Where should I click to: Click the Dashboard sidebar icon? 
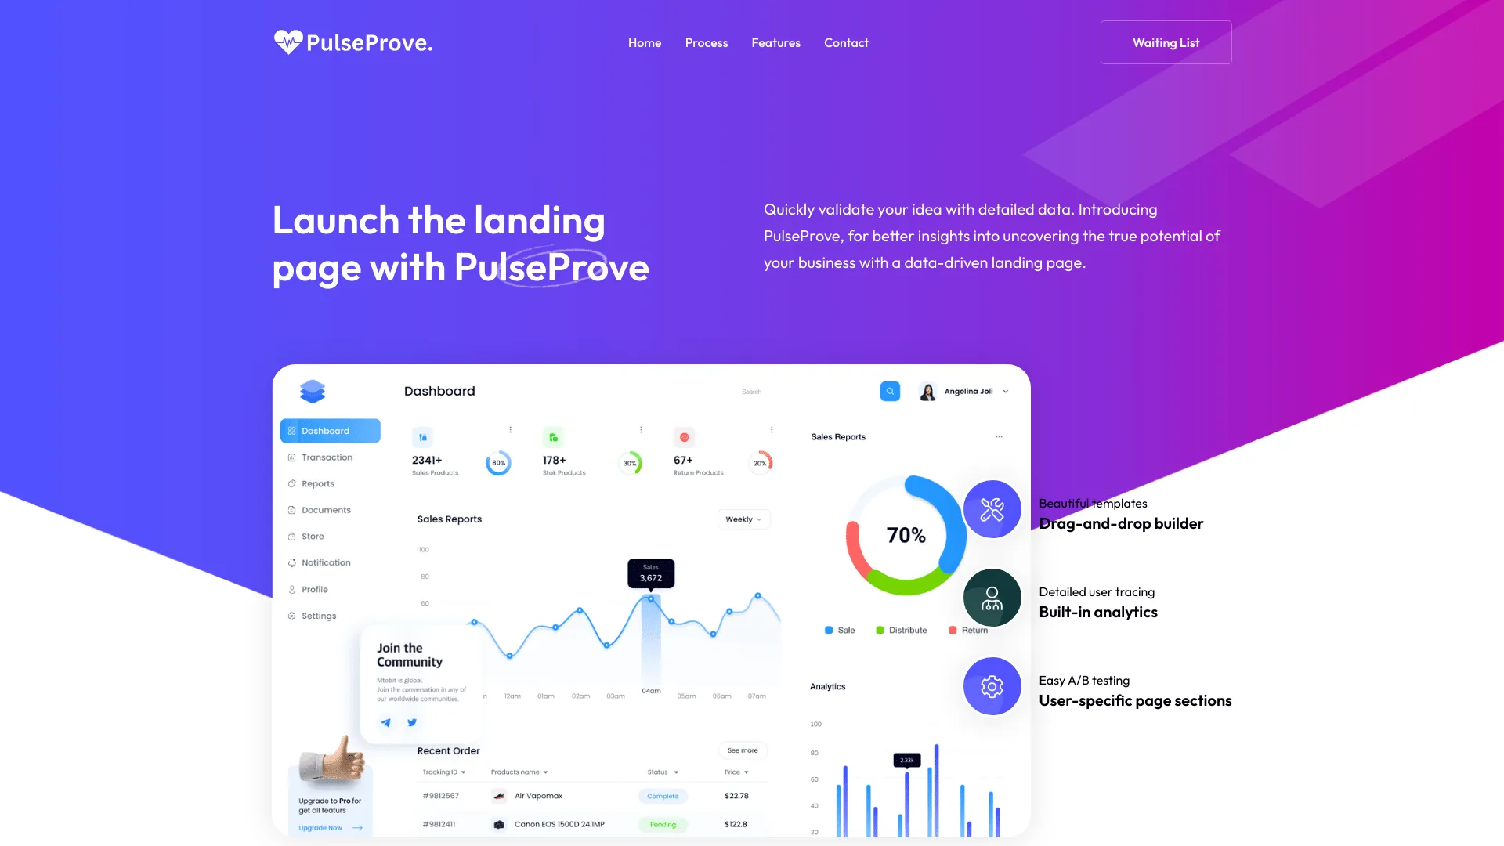click(292, 431)
